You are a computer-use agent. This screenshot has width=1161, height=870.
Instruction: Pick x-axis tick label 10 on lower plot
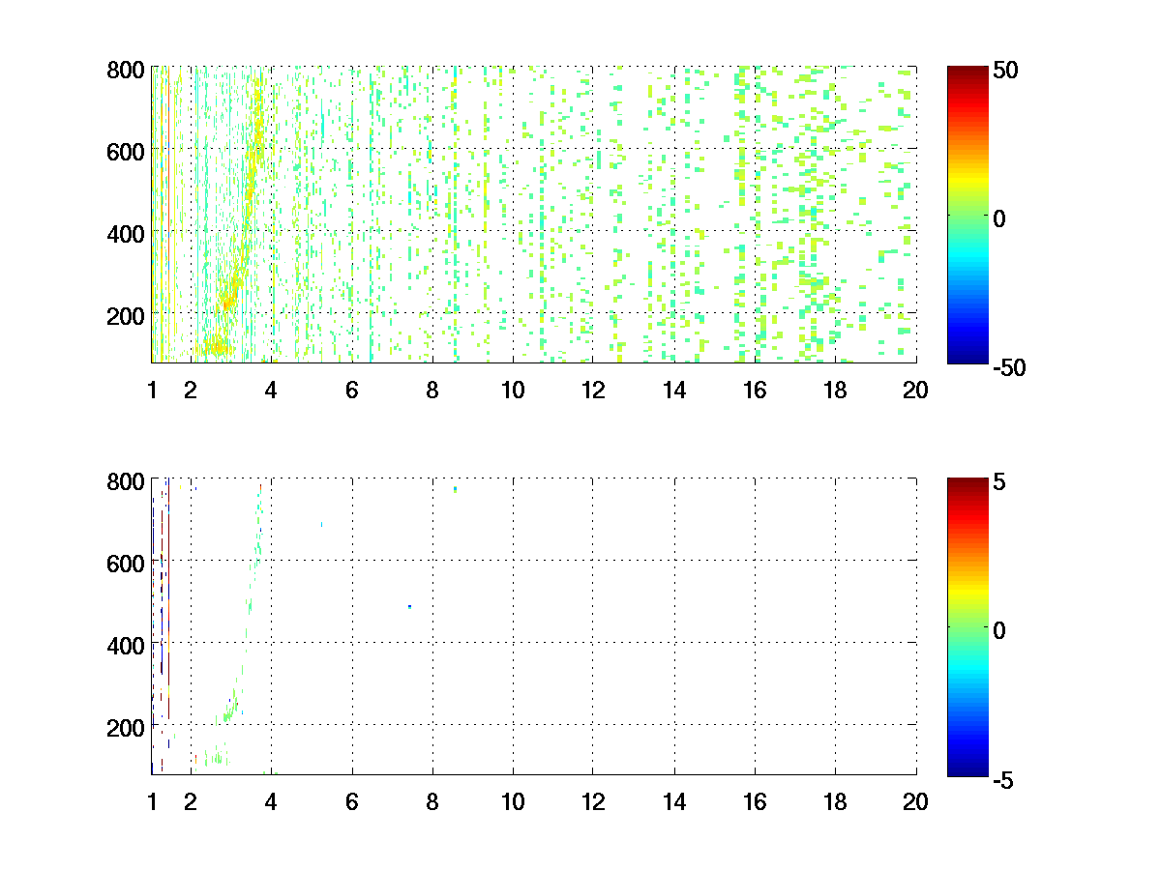click(513, 801)
